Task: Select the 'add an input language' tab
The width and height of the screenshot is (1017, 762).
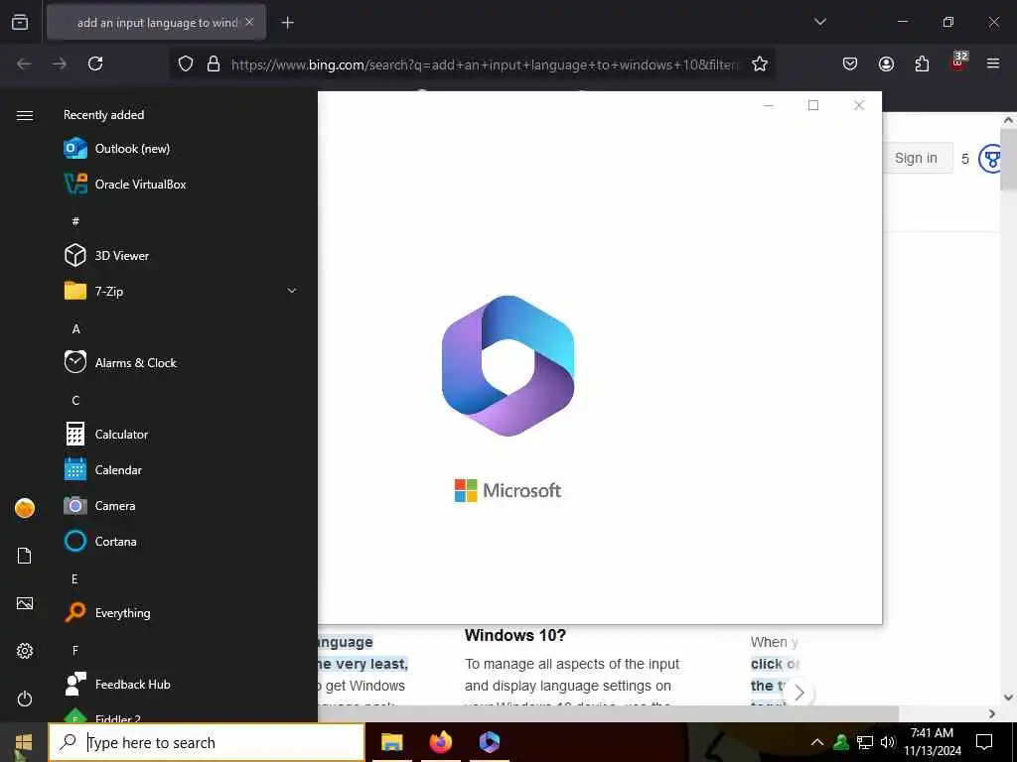Action: [x=157, y=23]
